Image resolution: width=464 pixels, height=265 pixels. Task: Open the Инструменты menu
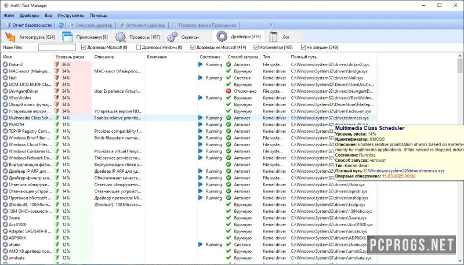[71, 16]
